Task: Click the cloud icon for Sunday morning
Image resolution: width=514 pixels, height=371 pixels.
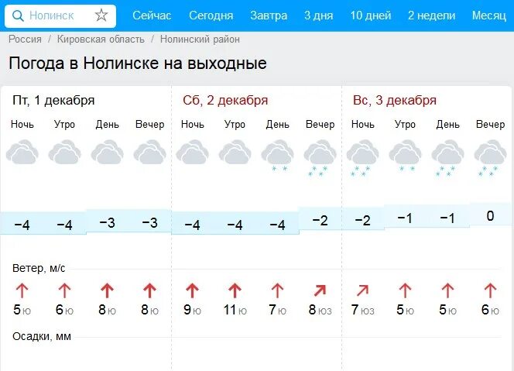Action: 405,156
